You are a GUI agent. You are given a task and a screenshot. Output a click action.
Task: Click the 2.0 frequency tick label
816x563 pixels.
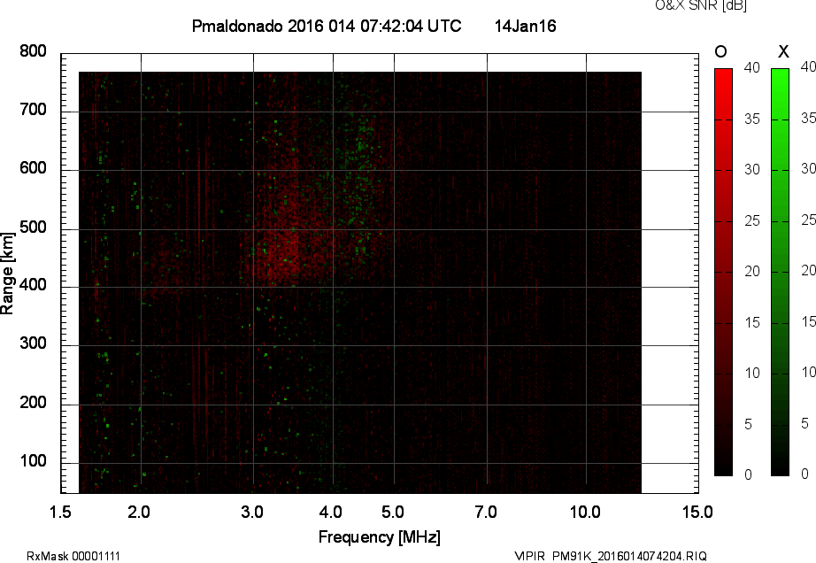click(139, 512)
